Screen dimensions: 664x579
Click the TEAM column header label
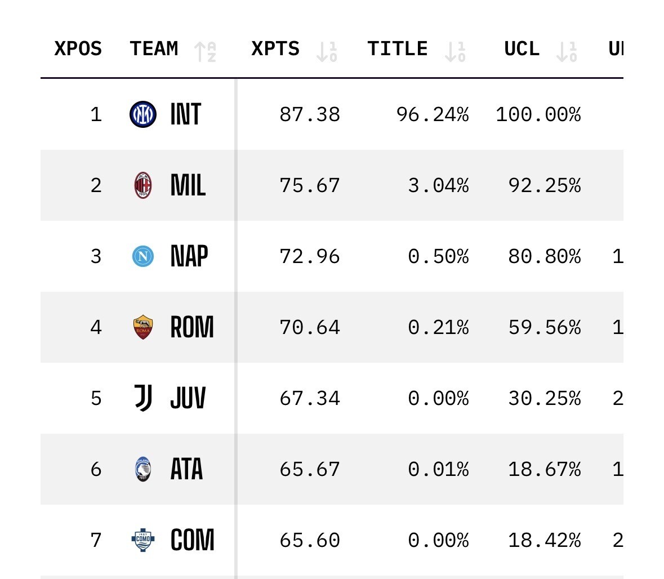pos(154,49)
